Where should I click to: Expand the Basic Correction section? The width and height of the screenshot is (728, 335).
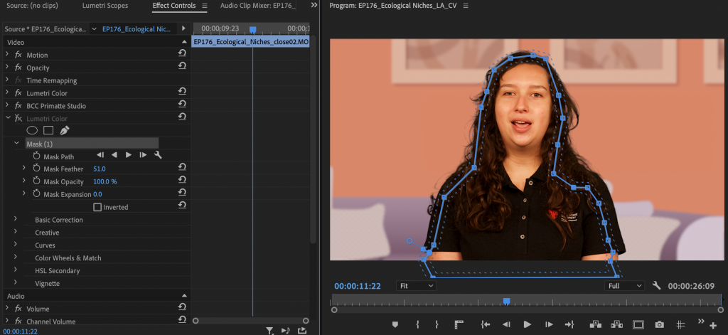pos(16,220)
